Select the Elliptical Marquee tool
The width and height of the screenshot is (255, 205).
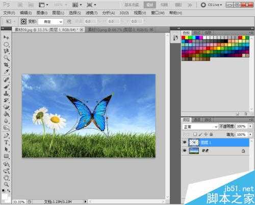[x=6, y=44]
